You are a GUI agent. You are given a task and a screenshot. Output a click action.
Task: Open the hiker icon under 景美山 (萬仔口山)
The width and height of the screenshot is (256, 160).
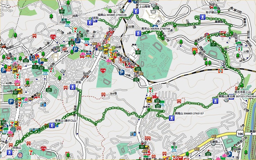pyautogui.click(x=52, y=125)
